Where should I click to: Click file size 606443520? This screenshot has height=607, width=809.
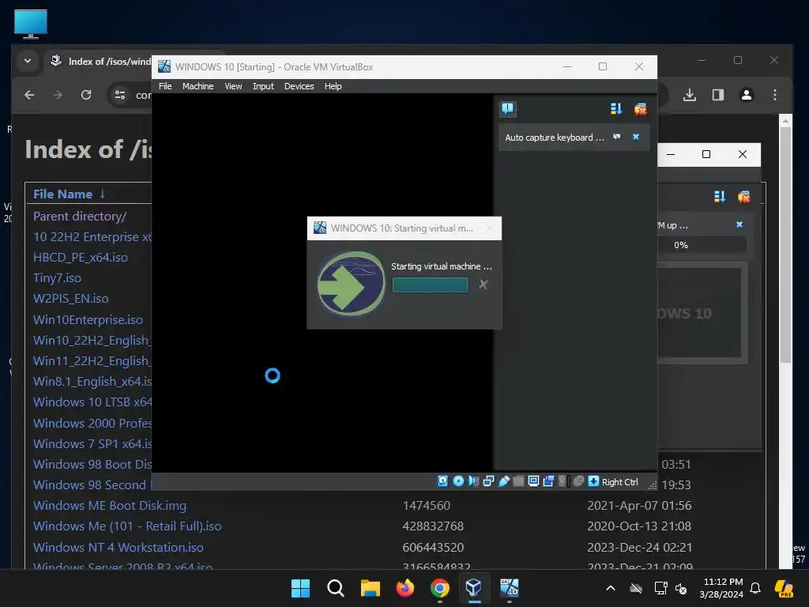point(433,547)
